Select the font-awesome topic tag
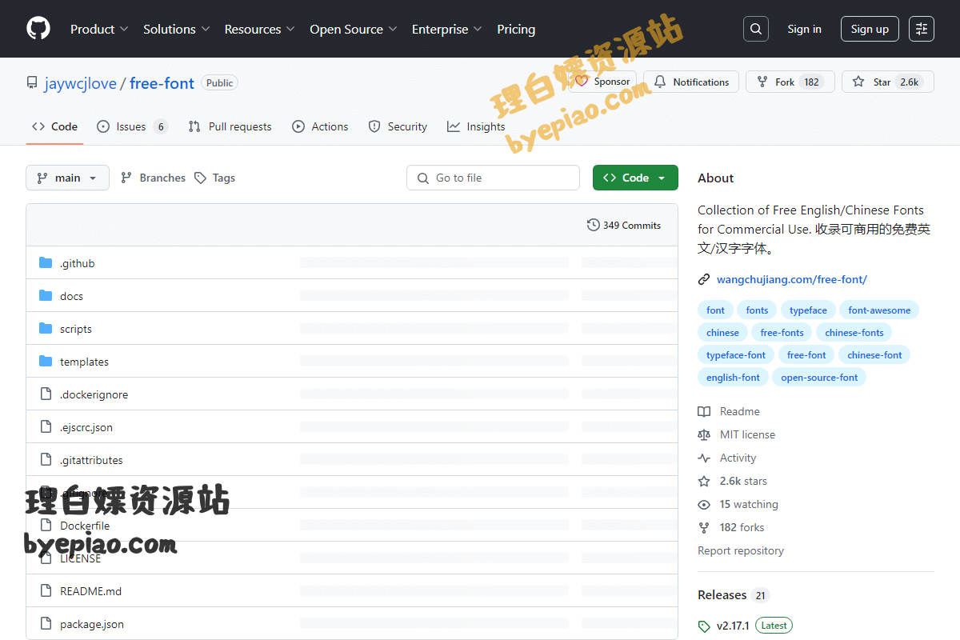Screen dimensions: 960x640 click(x=879, y=310)
